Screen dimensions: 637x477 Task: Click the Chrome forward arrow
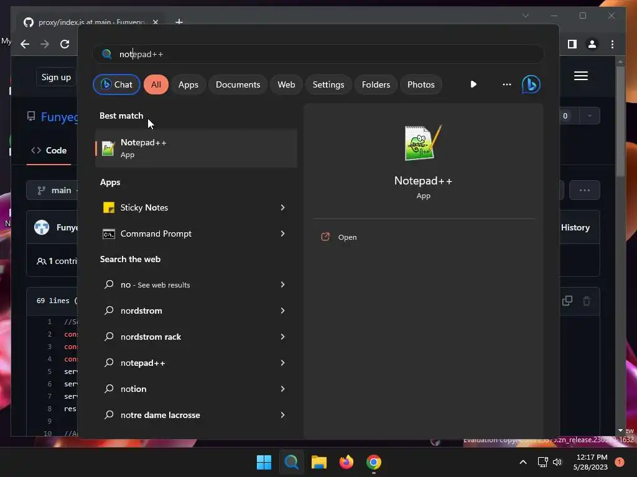click(45, 44)
